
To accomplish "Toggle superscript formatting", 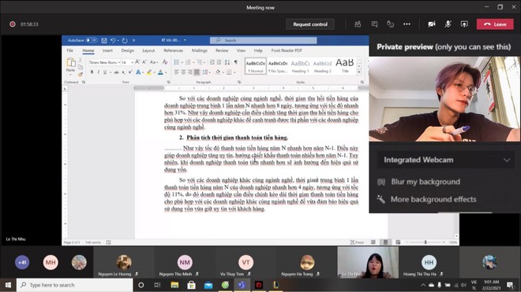I will [x=130, y=72].
